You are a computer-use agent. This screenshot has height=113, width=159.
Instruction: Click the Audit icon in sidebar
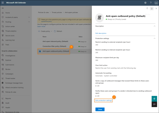[x=3, y=103]
